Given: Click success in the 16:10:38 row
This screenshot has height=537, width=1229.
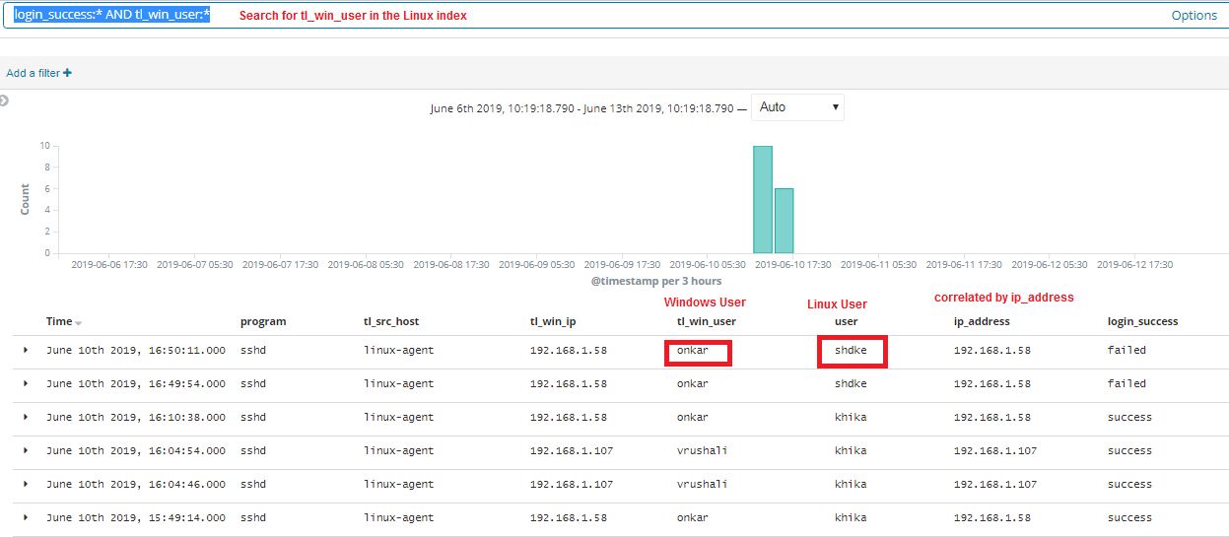Looking at the screenshot, I should click(x=1129, y=418).
